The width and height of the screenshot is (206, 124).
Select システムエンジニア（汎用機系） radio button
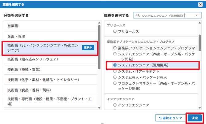pos(115,65)
